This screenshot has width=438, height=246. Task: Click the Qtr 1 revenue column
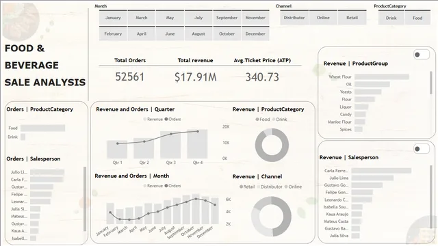[117, 150]
